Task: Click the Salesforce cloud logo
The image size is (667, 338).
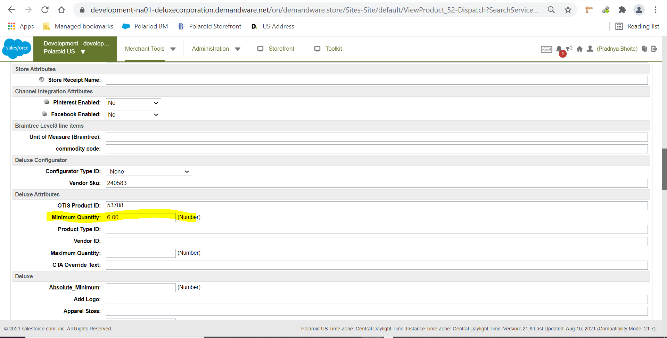Action: [x=17, y=48]
